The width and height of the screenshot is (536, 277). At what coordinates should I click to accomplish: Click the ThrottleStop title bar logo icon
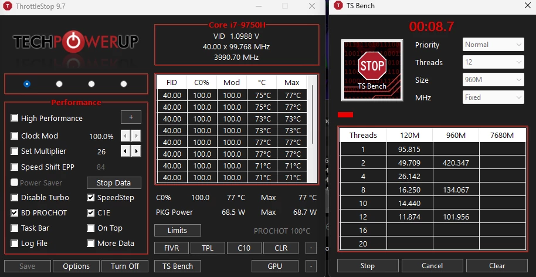(x=8, y=6)
